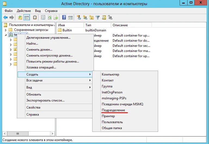Click the Forward arrow toolbar icon
209x144 pixels.
coord(12,17)
